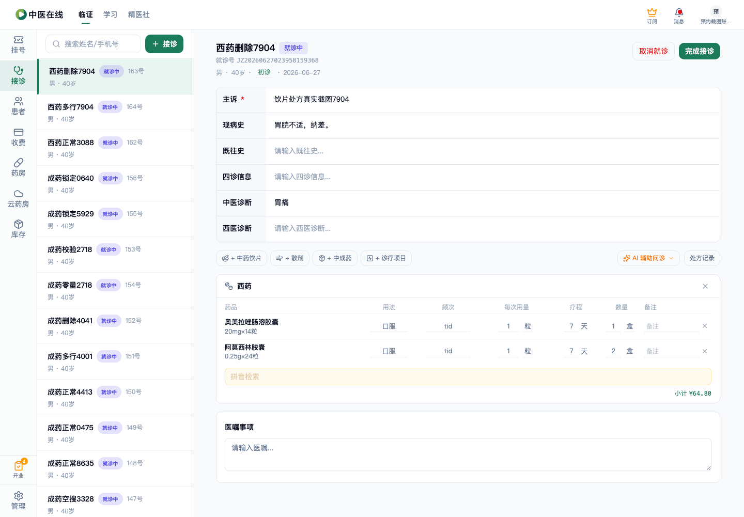Viewport: 744px width, 517px height.
Task: Click the 四诊信息 input field
Action: (492, 177)
